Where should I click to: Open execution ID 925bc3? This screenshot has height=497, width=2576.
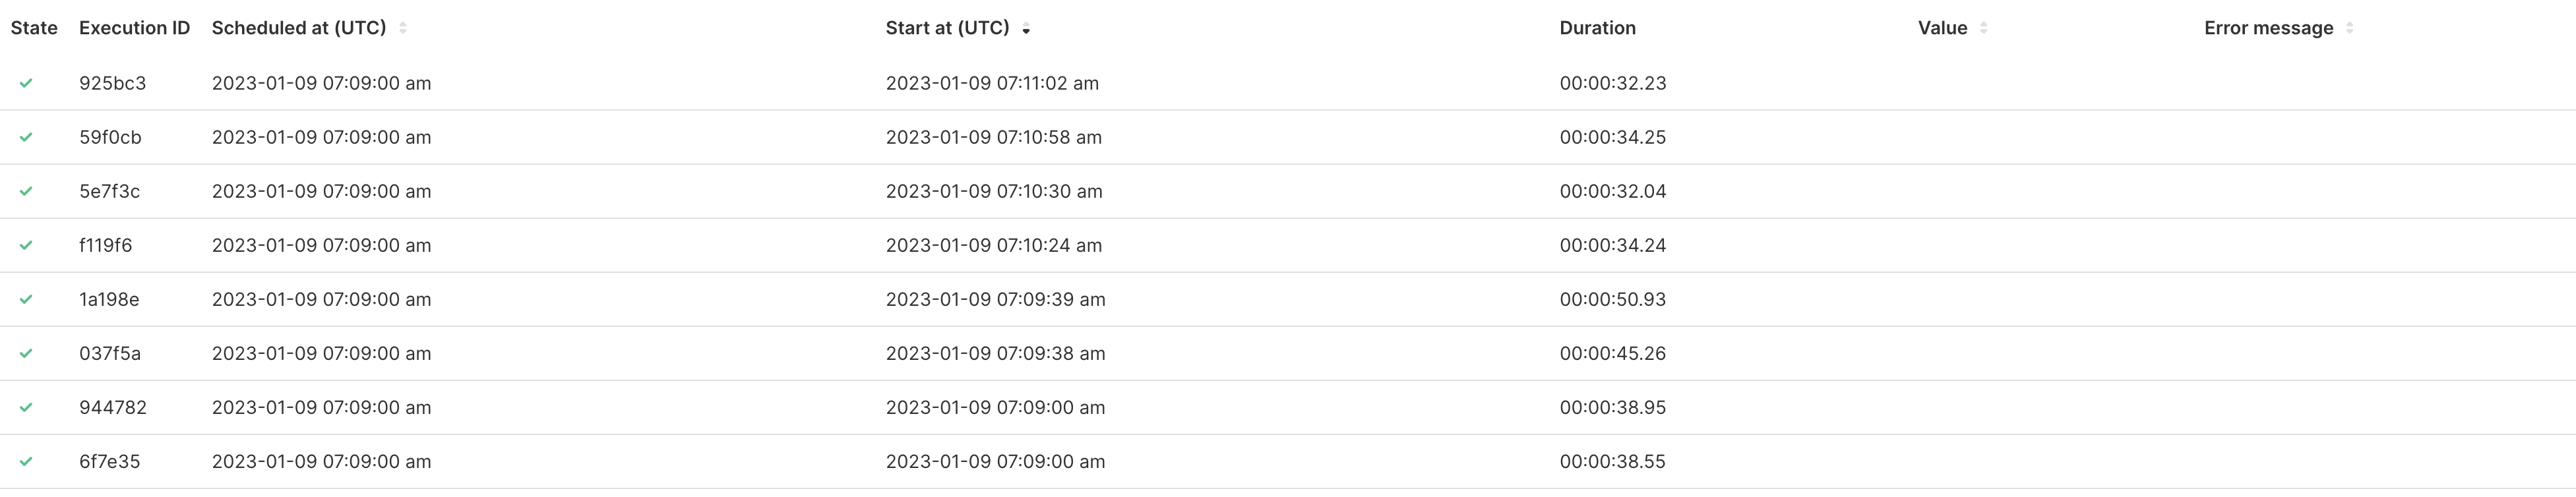pyautogui.click(x=112, y=83)
